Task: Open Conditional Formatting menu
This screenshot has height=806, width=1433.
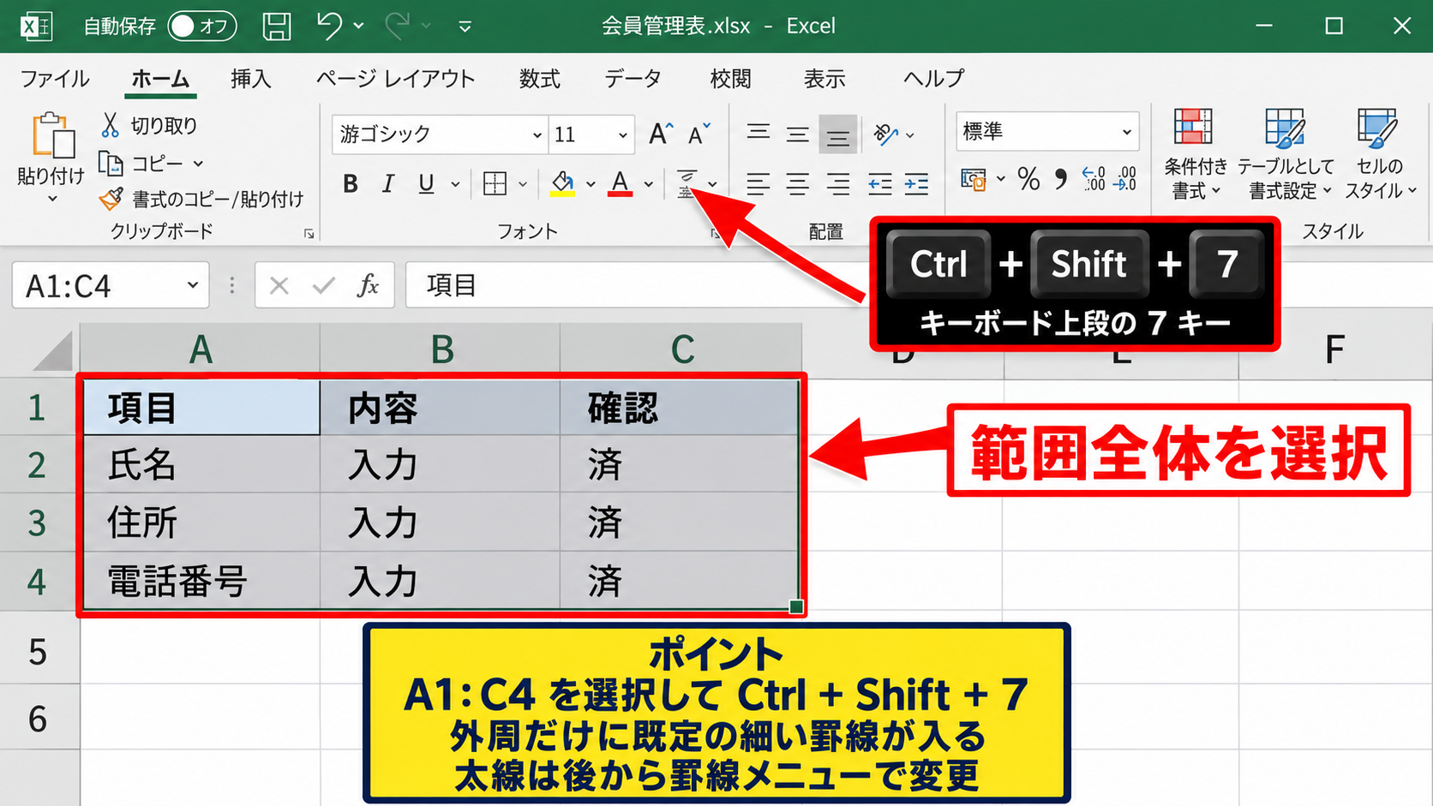Action: (1195, 154)
